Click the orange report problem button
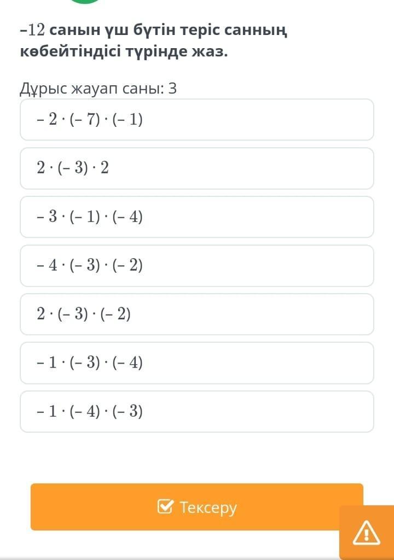 pos(366,533)
